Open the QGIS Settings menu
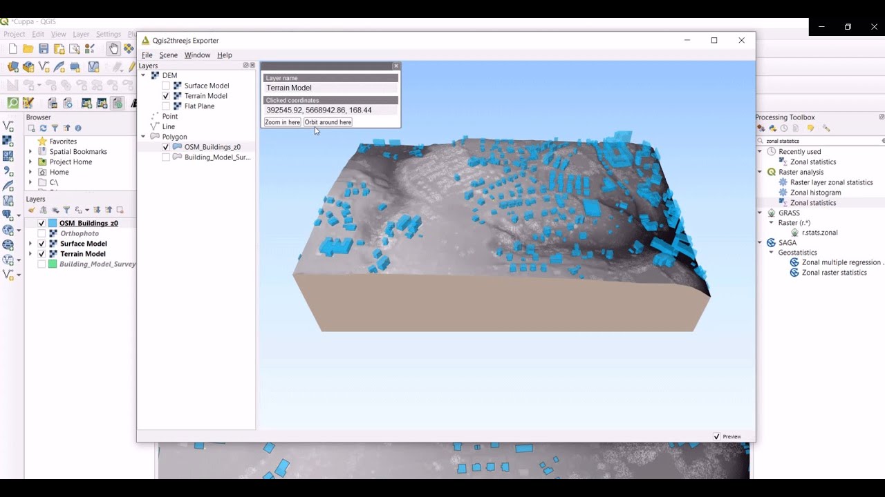Viewport: 885px width, 497px height. click(x=109, y=34)
